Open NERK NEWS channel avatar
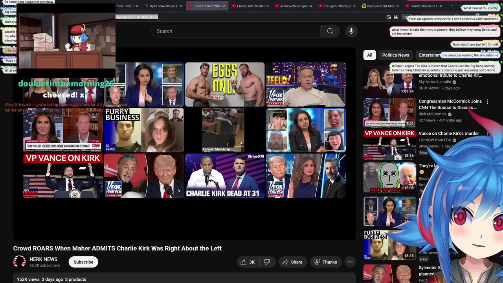 19,262
